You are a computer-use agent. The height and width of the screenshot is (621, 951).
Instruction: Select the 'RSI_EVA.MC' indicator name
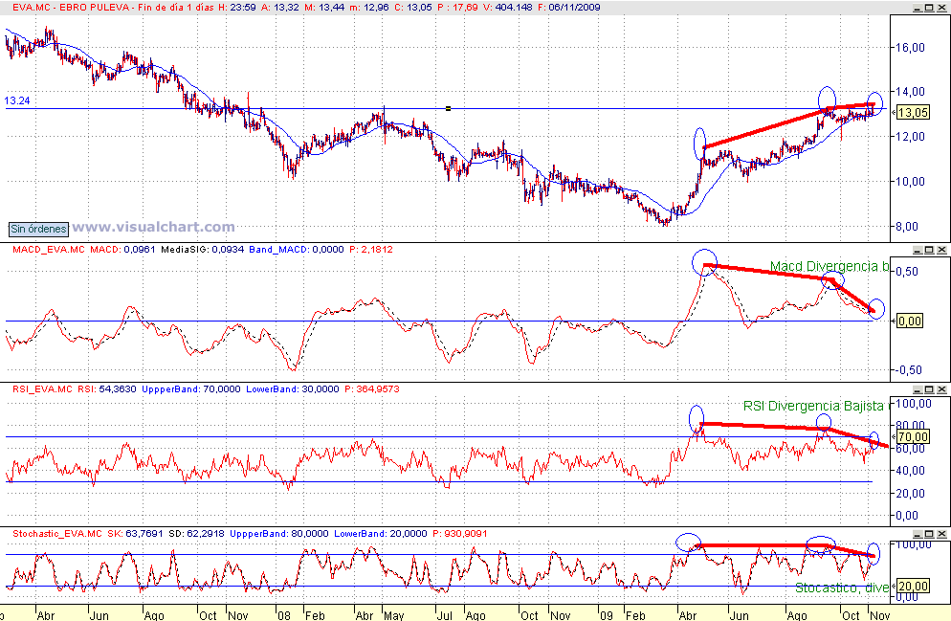42,388
